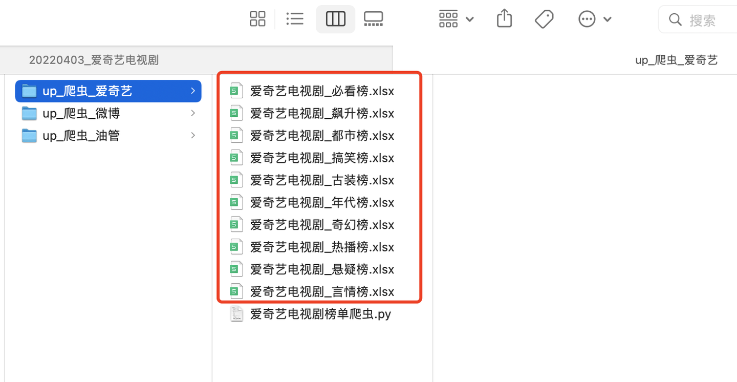Expand the up_爬虫_油管 folder chevron

193,136
